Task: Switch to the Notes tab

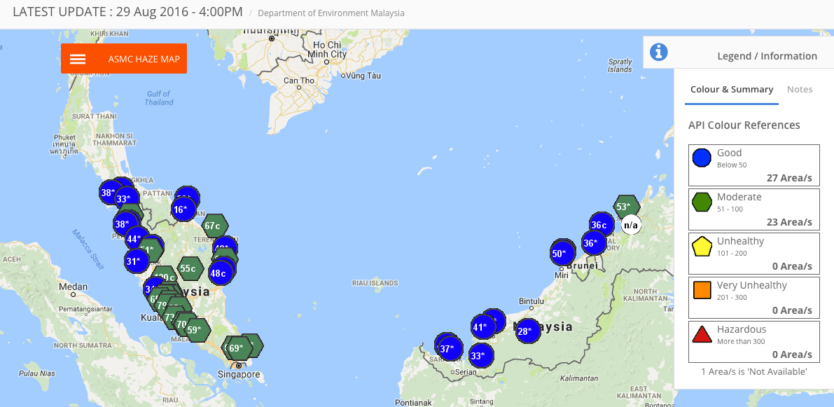Action: point(800,90)
